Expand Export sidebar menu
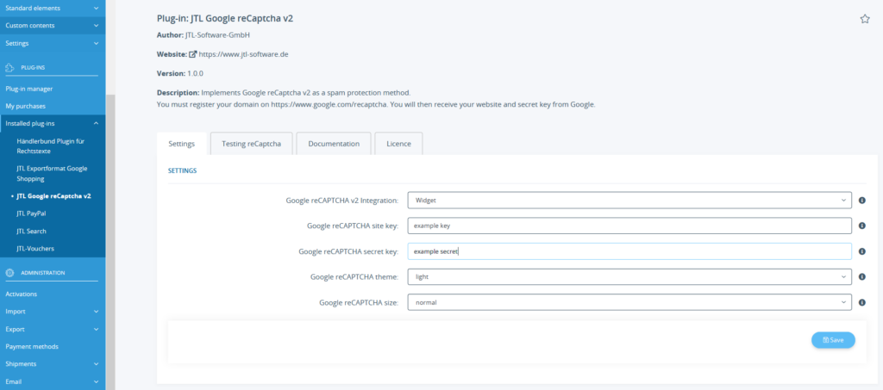 [53, 330]
